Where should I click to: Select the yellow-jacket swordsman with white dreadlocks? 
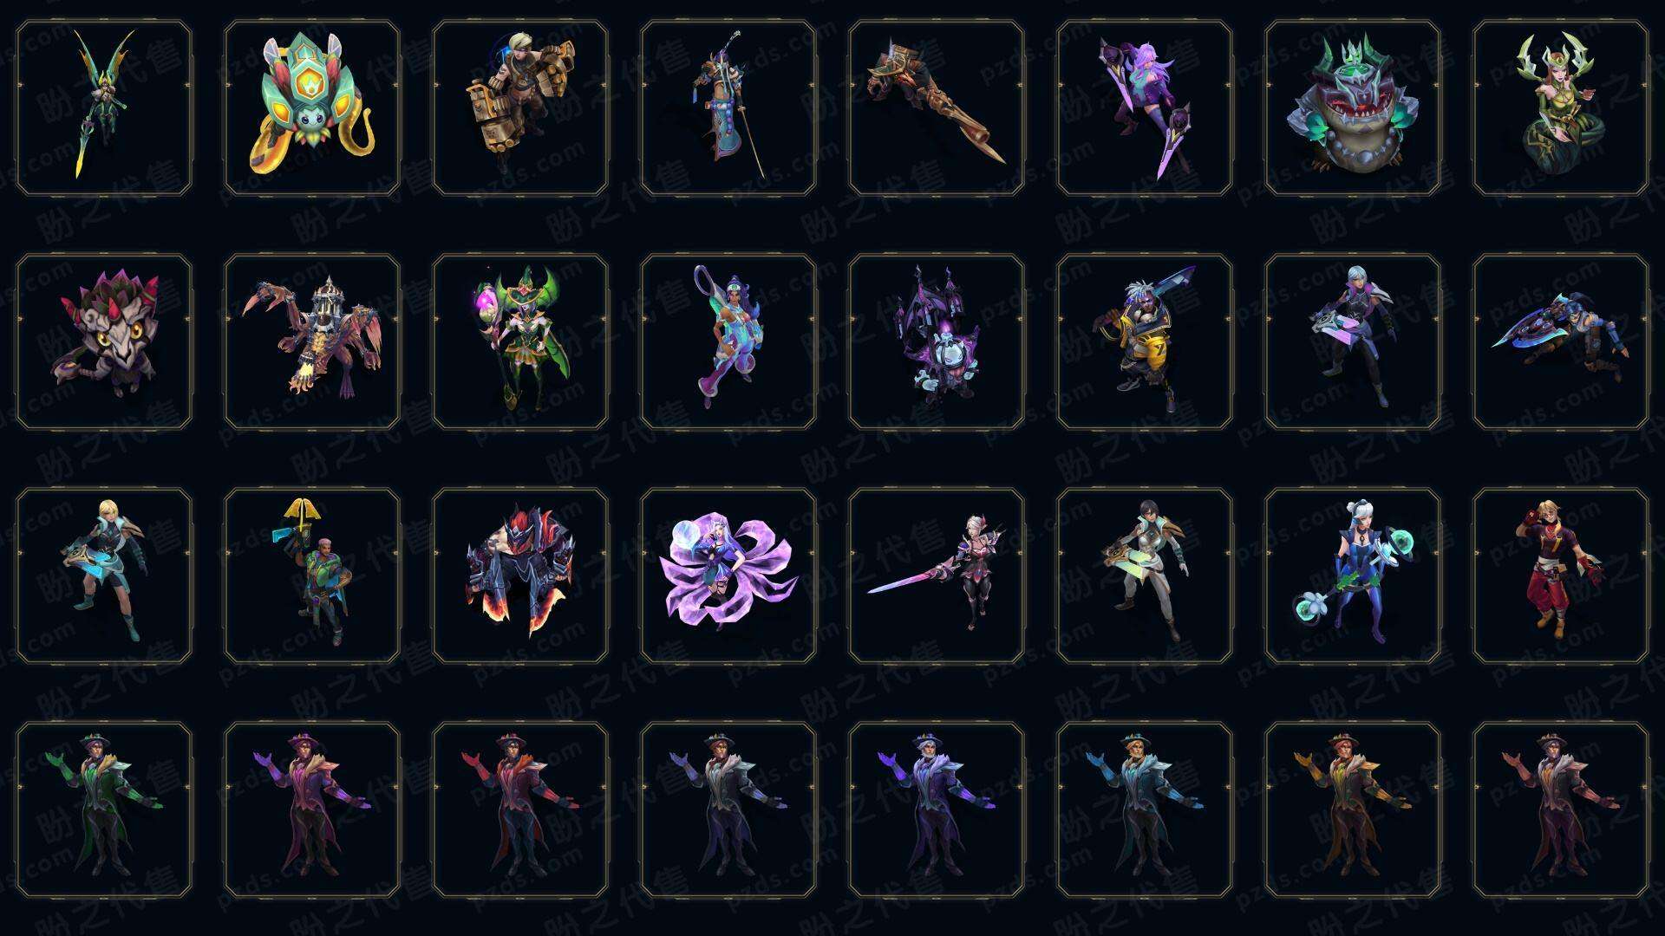pos(1145,341)
